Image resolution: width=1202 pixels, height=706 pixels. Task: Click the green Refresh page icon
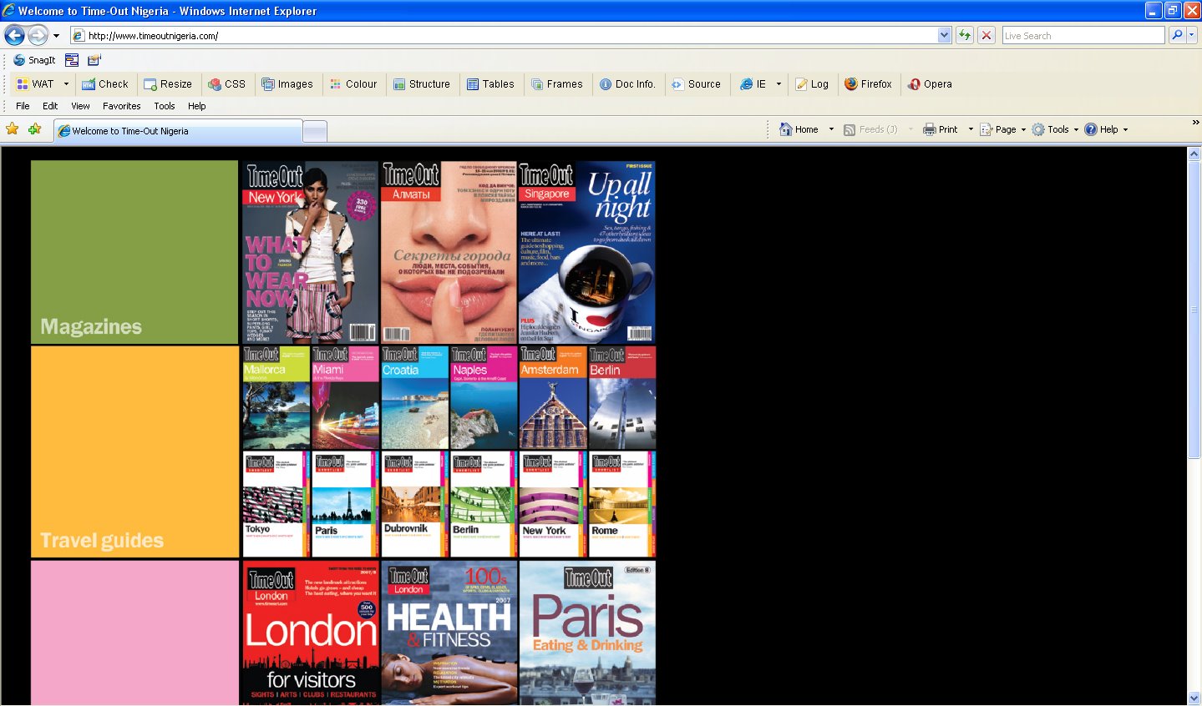pos(965,35)
